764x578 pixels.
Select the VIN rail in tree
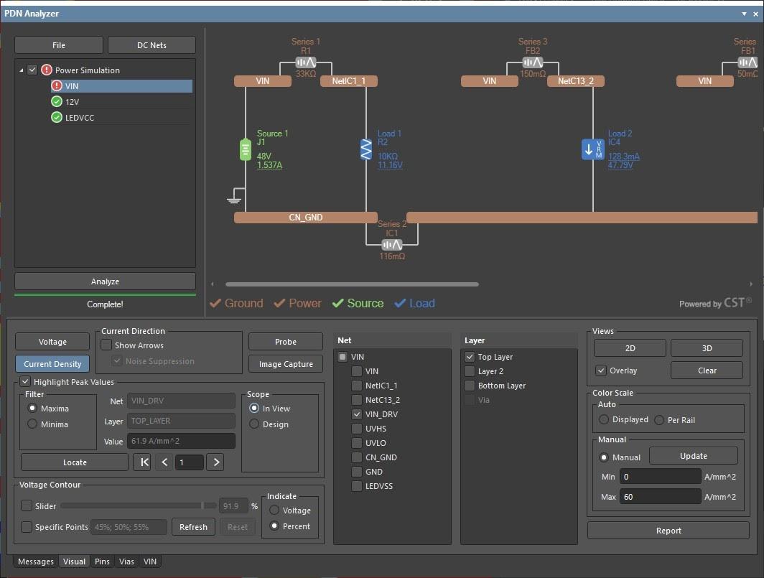click(x=121, y=86)
